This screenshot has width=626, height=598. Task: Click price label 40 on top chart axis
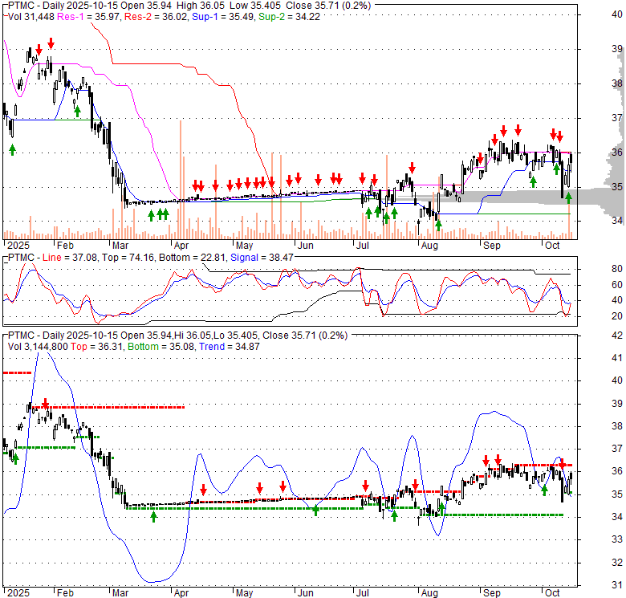(617, 14)
